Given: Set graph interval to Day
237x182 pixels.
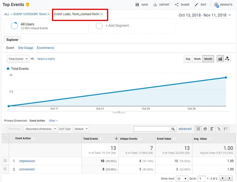Looking at the screenshot, I should 188,59.
